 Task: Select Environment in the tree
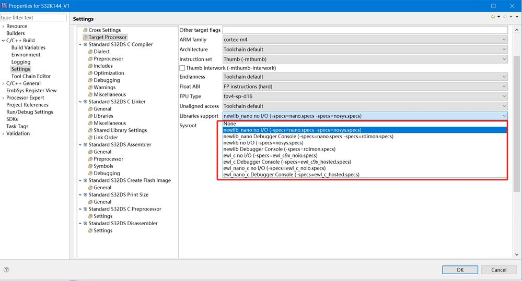pos(26,55)
